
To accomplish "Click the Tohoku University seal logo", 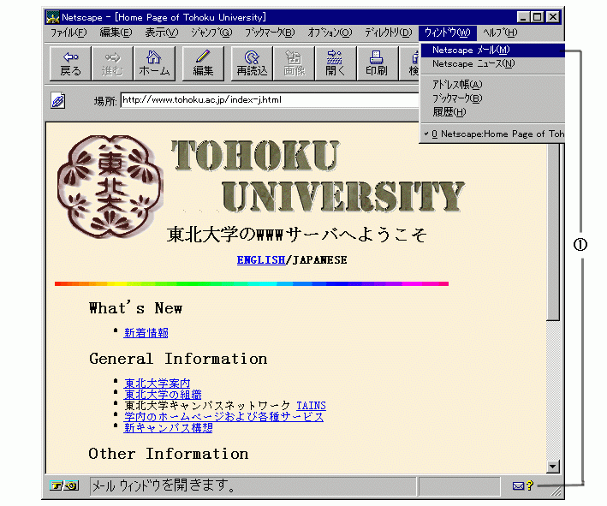I will 110,186.
